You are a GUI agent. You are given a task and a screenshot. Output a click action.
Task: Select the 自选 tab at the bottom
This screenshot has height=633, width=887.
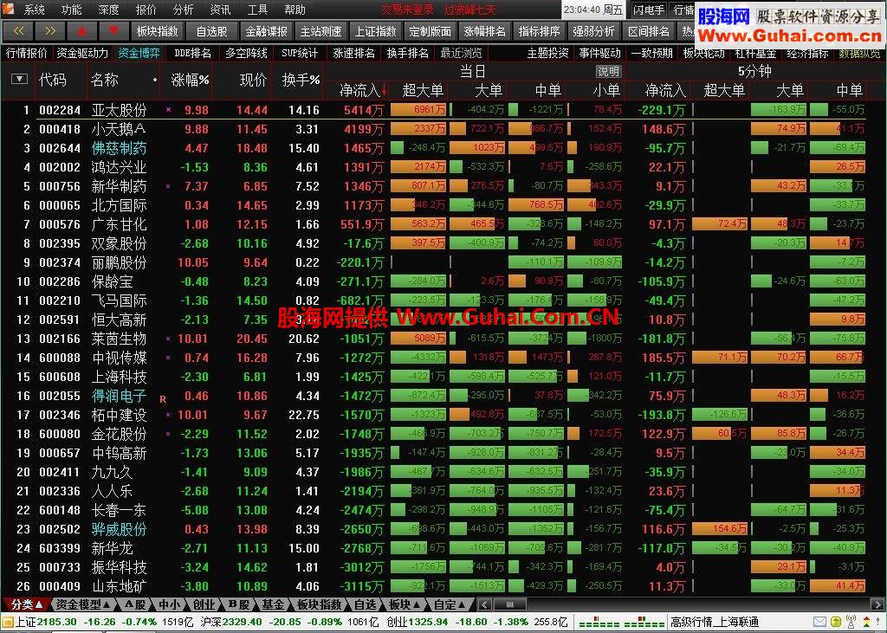[366, 604]
